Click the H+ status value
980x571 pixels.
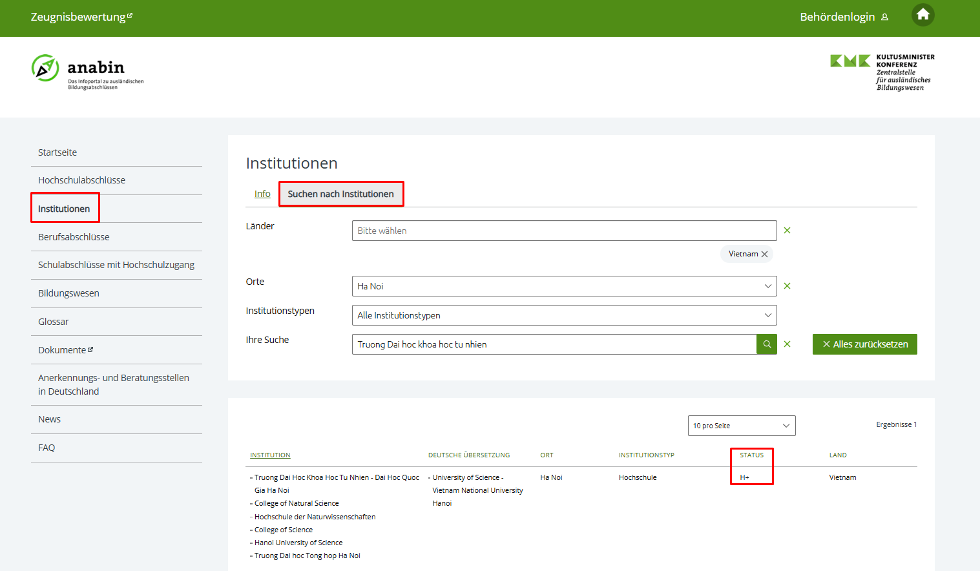coord(744,477)
